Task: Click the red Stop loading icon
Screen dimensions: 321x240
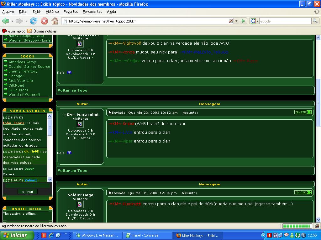Action: (44, 21)
